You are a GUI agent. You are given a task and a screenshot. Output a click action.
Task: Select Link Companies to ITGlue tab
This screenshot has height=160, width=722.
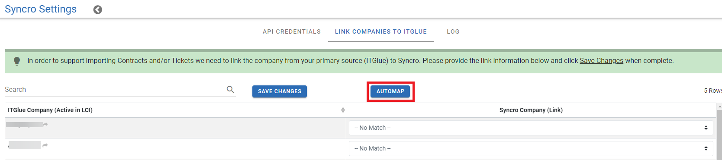click(381, 31)
